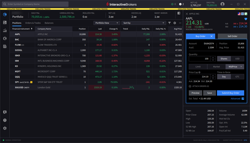Image resolution: width=250 pixels, height=143 pixels.
Task: Click the yellow note icon on SPY row
Action: pos(31,82)
